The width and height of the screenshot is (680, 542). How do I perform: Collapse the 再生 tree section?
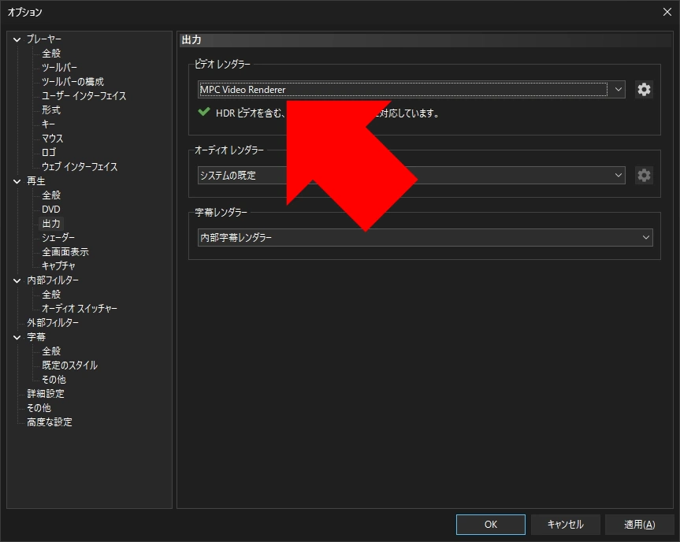[x=17, y=181]
